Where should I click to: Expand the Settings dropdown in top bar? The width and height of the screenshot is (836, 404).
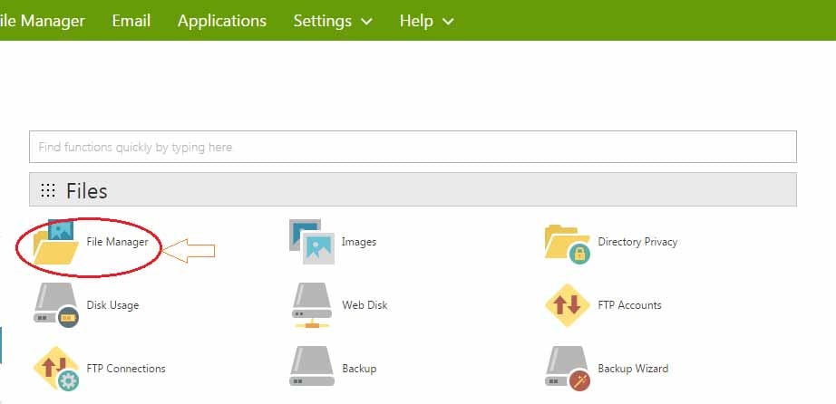pos(333,20)
